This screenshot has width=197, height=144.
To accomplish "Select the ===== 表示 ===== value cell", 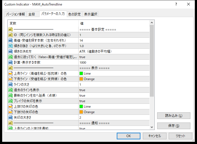I will click(x=114, y=68).
